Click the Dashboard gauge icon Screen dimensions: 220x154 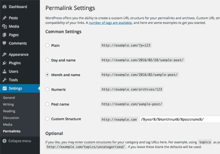4,7
